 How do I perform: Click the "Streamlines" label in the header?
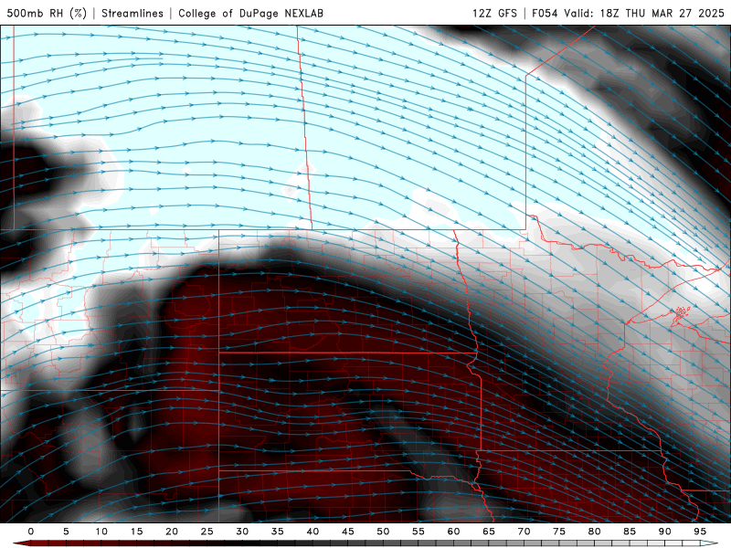tap(132, 13)
